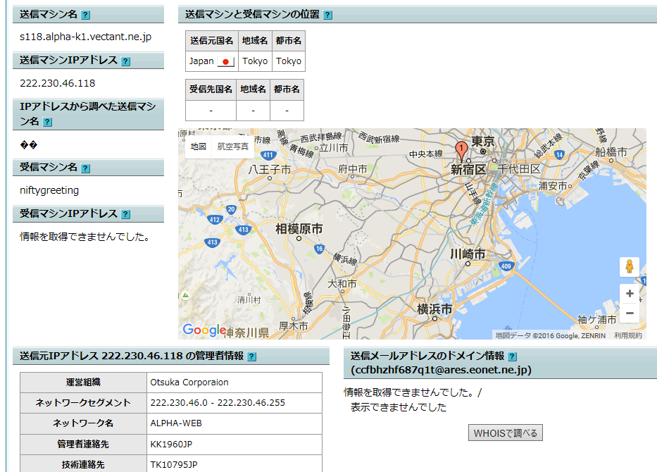Click 八王子市 label on map
657x472 pixels.
(x=270, y=170)
